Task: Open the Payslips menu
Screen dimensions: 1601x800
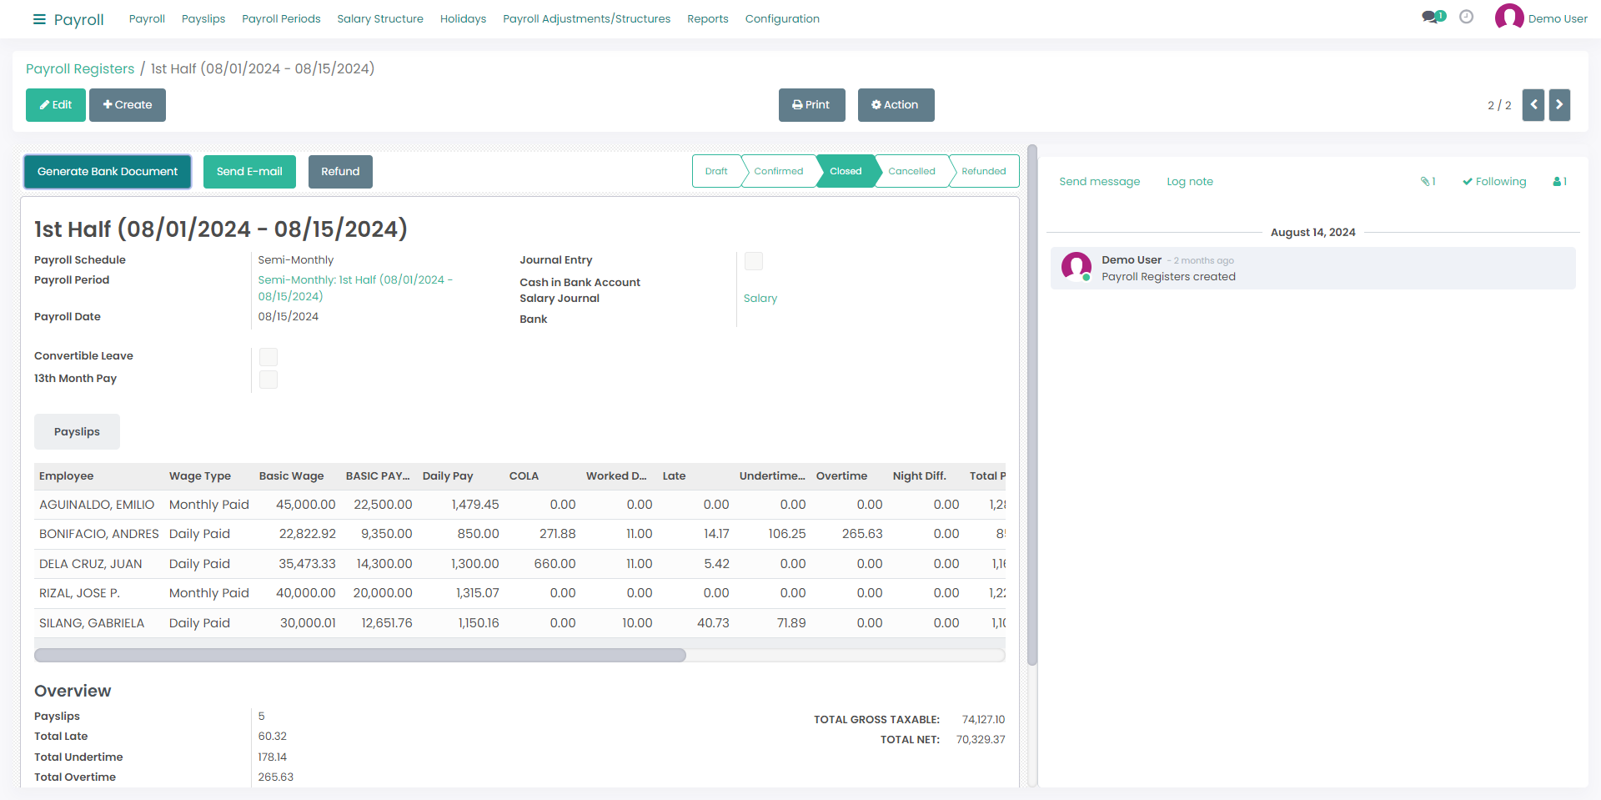Action: click(203, 18)
